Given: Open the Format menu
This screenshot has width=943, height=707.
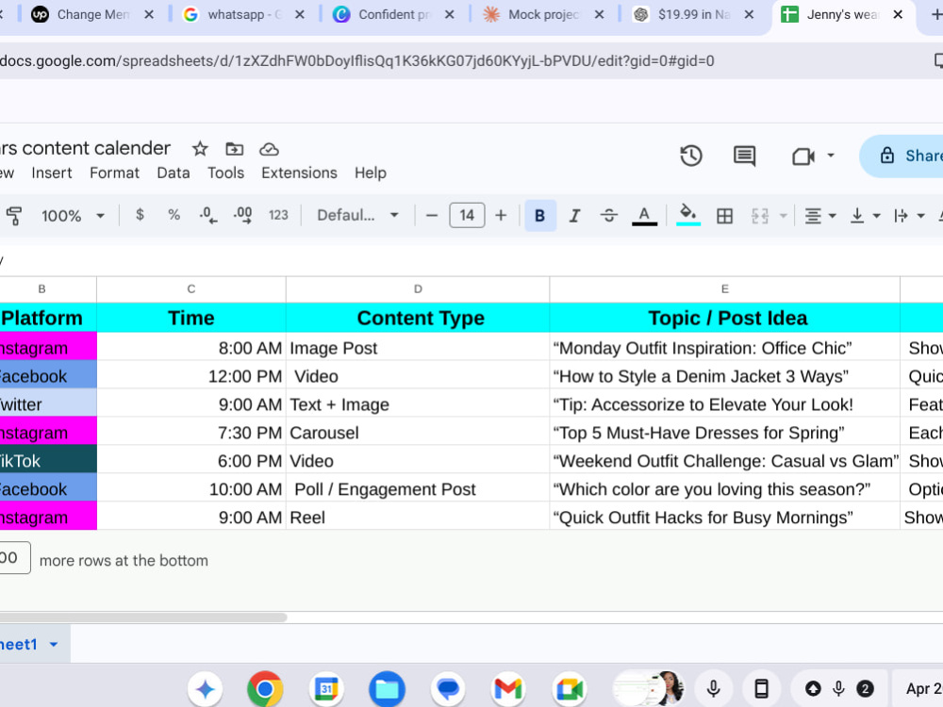Looking at the screenshot, I should [114, 173].
